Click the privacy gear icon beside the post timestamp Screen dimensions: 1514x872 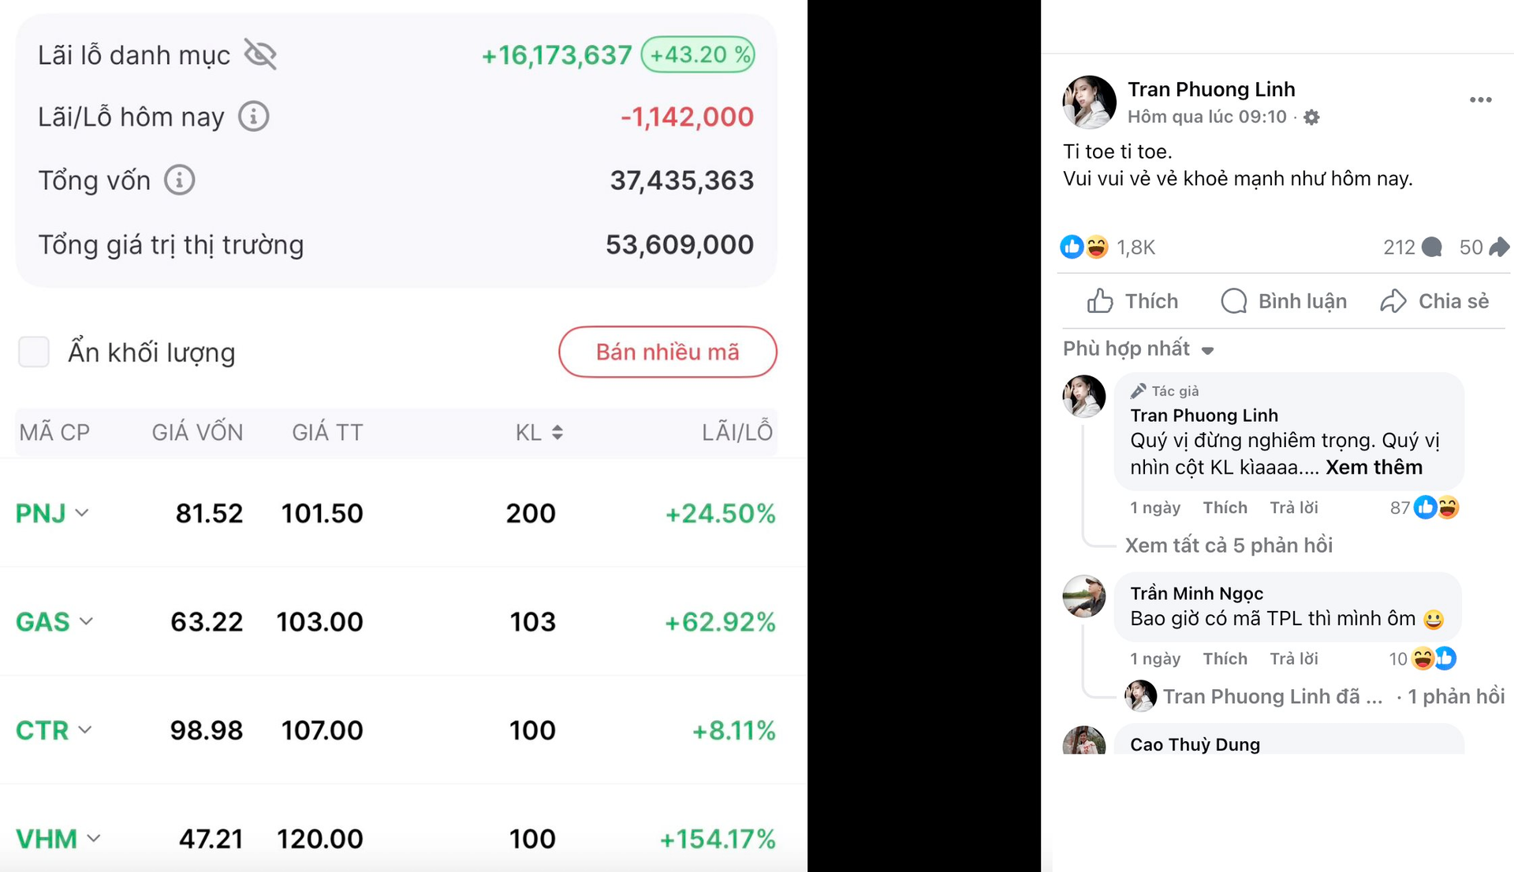coord(1311,117)
